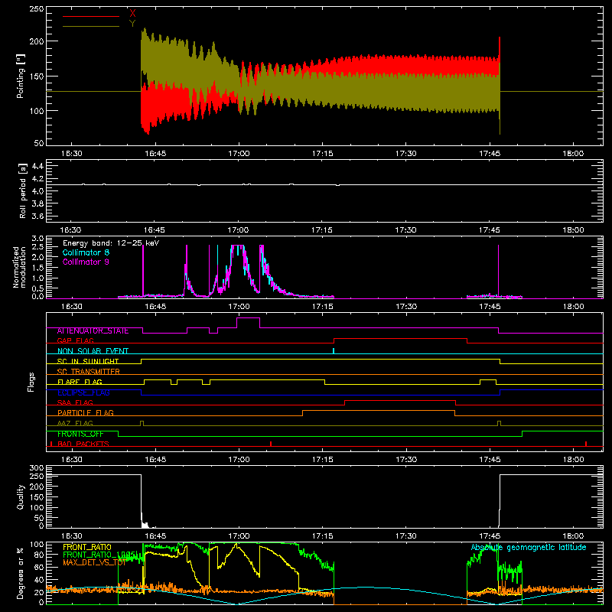Click the 17:00 tick label under Pointing plot
This screenshot has height=612, width=612.
pyautogui.click(x=239, y=154)
